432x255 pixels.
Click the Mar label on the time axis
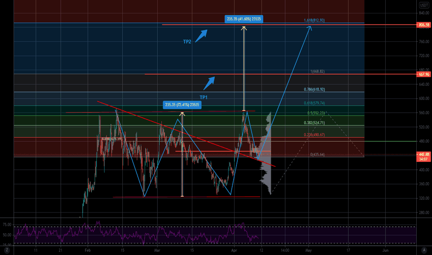point(157,250)
